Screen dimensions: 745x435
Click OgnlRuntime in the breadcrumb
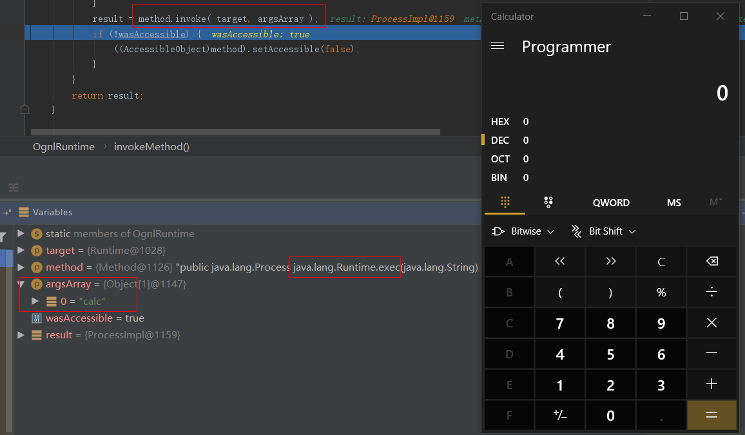[x=64, y=146]
